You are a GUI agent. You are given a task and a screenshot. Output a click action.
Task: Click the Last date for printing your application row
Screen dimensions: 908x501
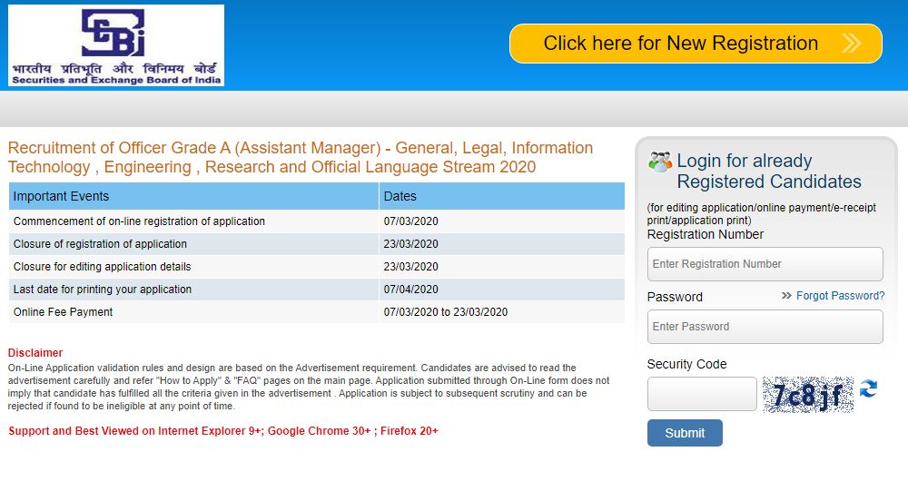[103, 290]
